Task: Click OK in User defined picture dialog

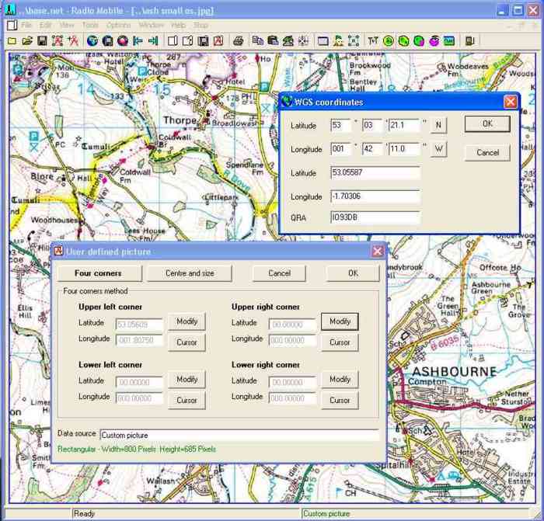Action: (x=353, y=273)
